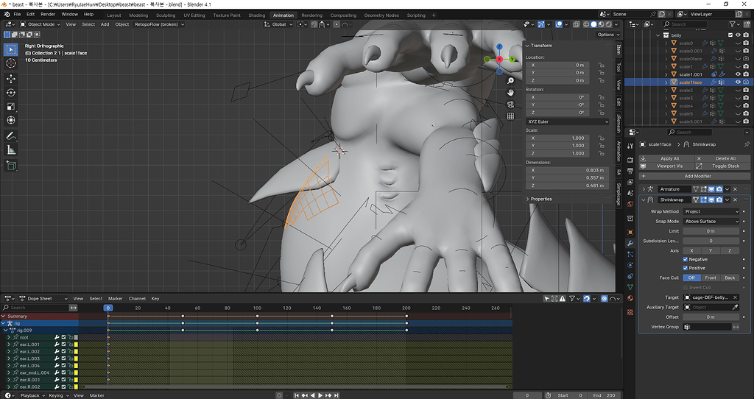The image size is (754, 399).
Task: Open the Modifiers wrench properties tab
Action: tap(630, 243)
